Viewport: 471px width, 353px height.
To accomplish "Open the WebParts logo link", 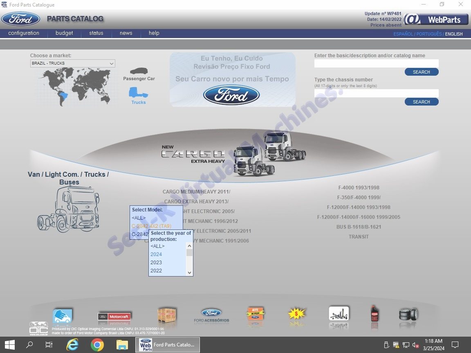I will click(x=436, y=20).
